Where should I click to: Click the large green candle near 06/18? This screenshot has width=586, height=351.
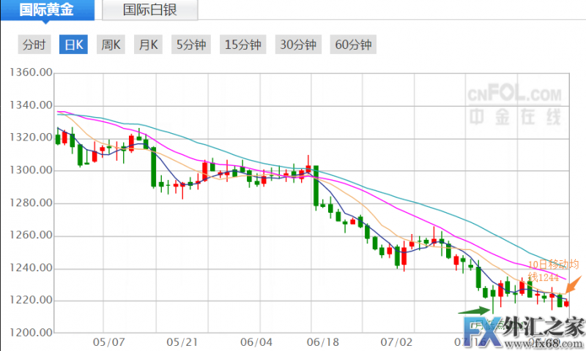click(316, 187)
